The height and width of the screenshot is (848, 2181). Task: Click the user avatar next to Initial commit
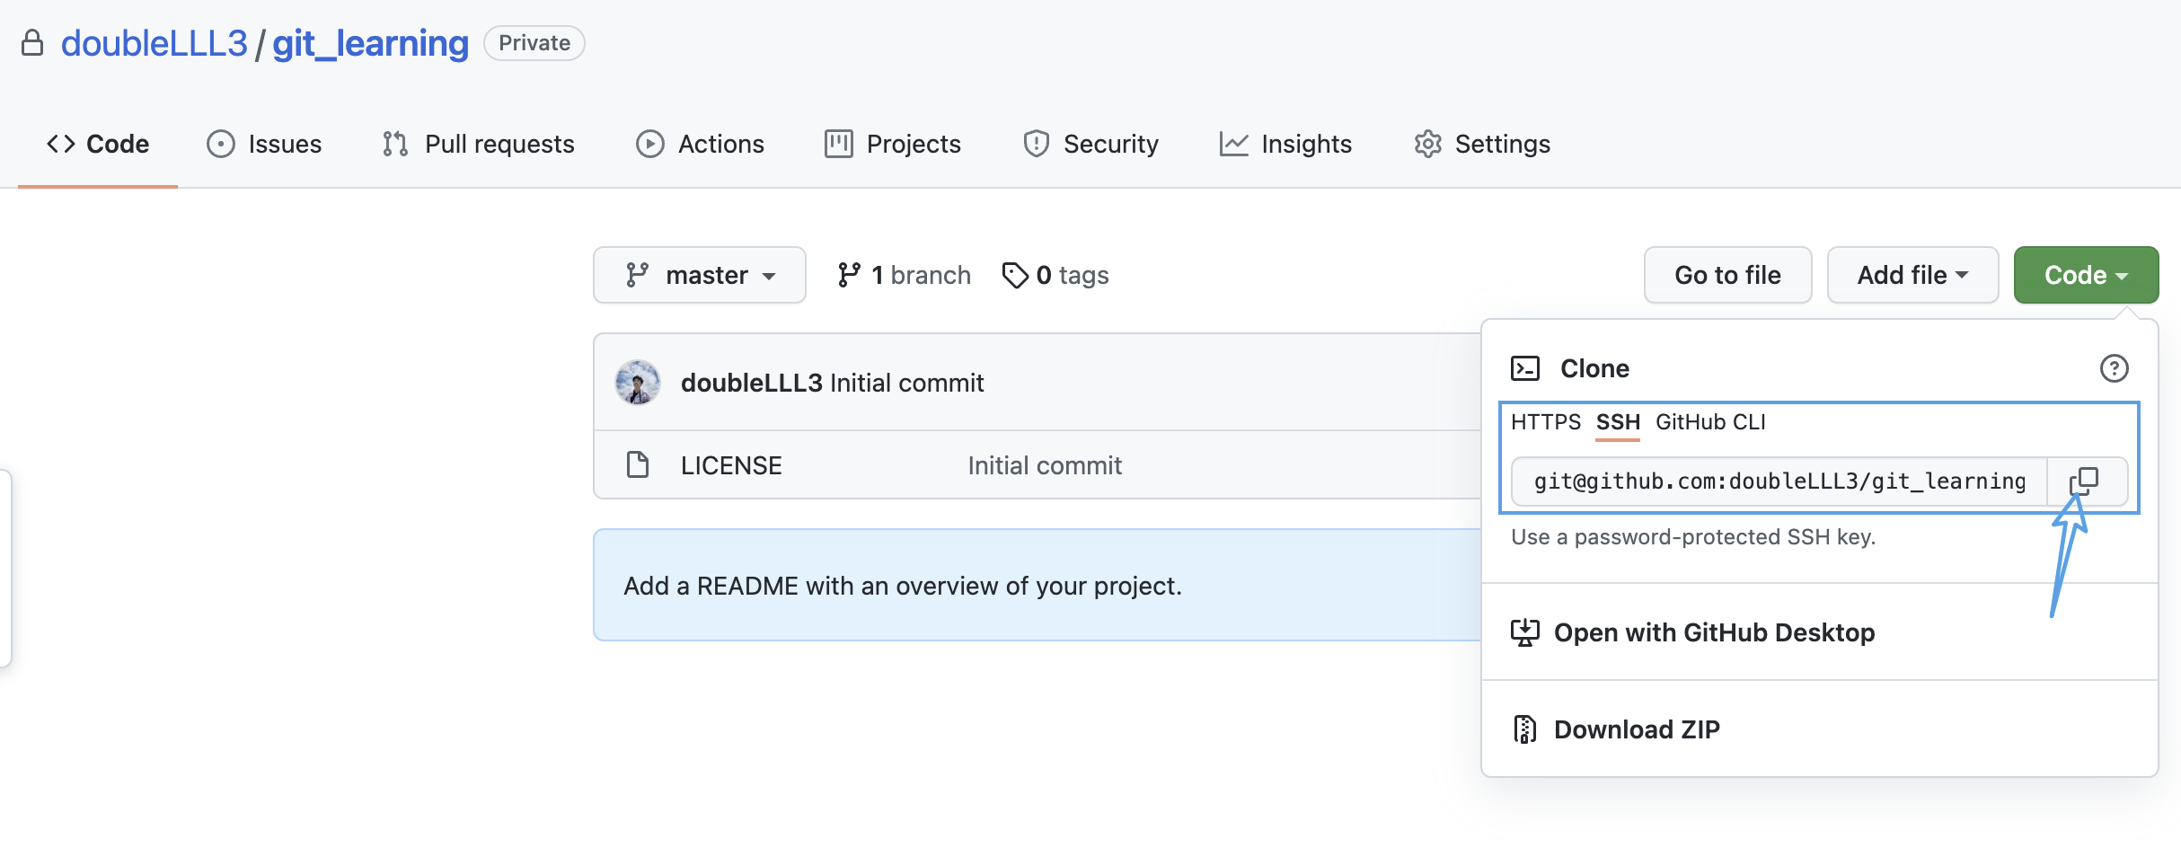pyautogui.click(x=638, y=383)
